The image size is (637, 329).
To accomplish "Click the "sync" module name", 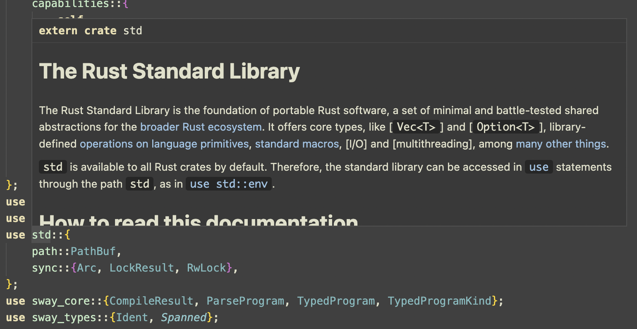I will pyautogui.click(x=45, y=268).
